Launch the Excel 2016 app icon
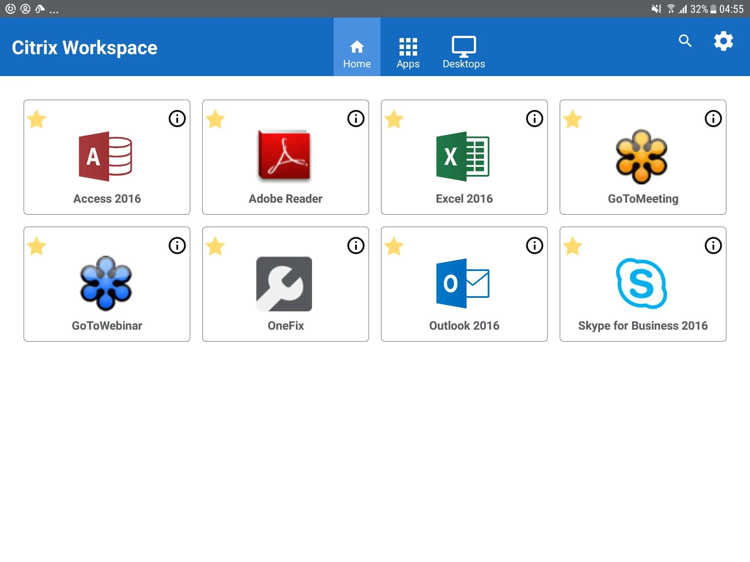Screen dimensions: 750x562 [x=463, y=156]
